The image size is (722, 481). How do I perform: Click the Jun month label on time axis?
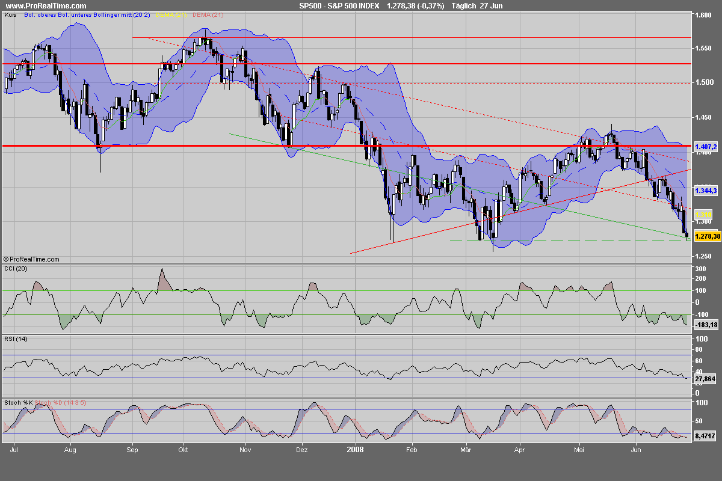point(636,449)
